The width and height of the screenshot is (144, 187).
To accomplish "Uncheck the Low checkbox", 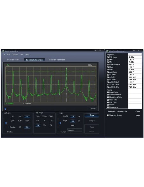I will [x=108, y=70].
